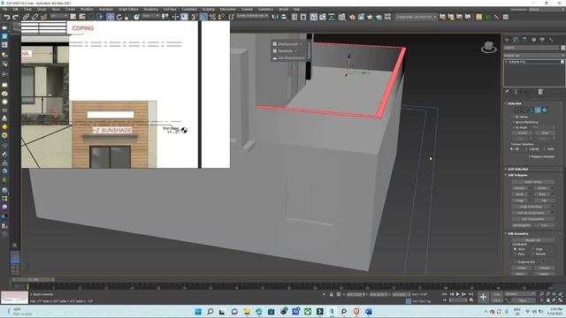The width and height of the screenshot is (566, 318).
Task: Open the reference coordinate system dropdown
Action: [150, 16]
